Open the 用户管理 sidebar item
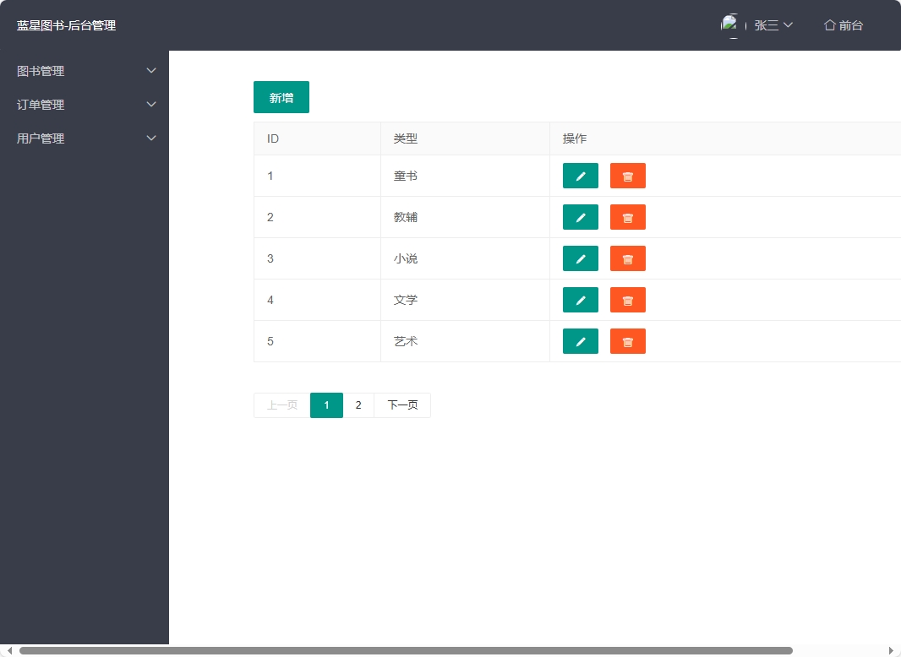901x657 pixels. pyautogui.click(x=85, y=138)
